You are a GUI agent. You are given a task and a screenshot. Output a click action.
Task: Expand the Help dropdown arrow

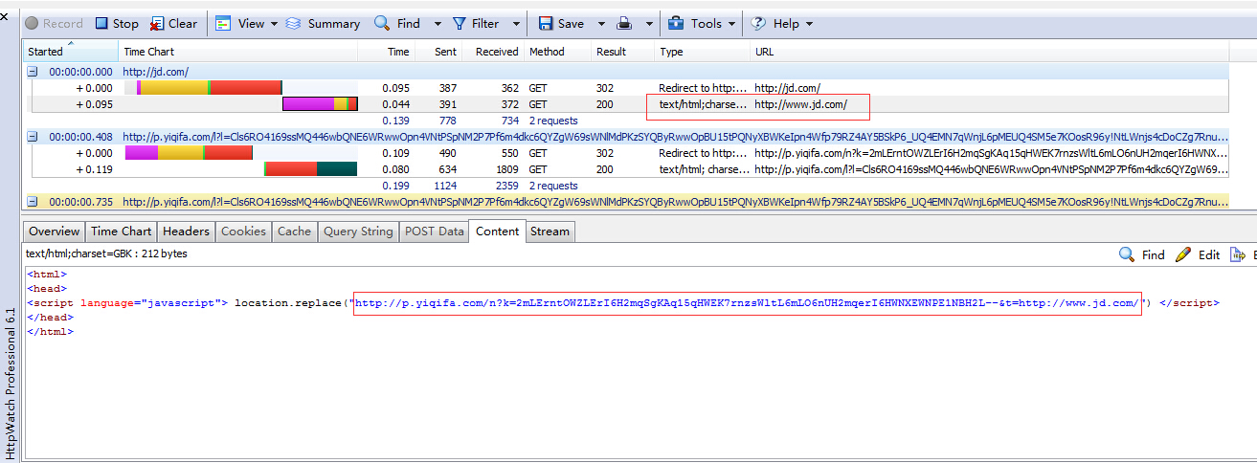pyautogui.click(x=809, y=24)
